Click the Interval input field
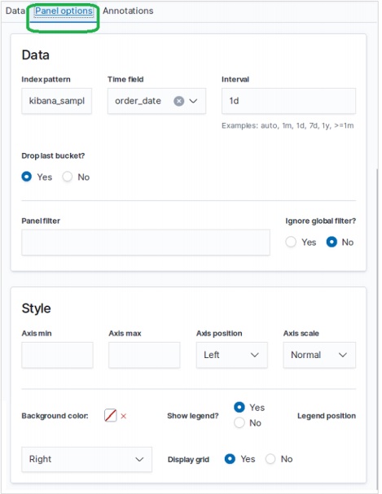This screenshot has width=382, height=494. (288, 101)
